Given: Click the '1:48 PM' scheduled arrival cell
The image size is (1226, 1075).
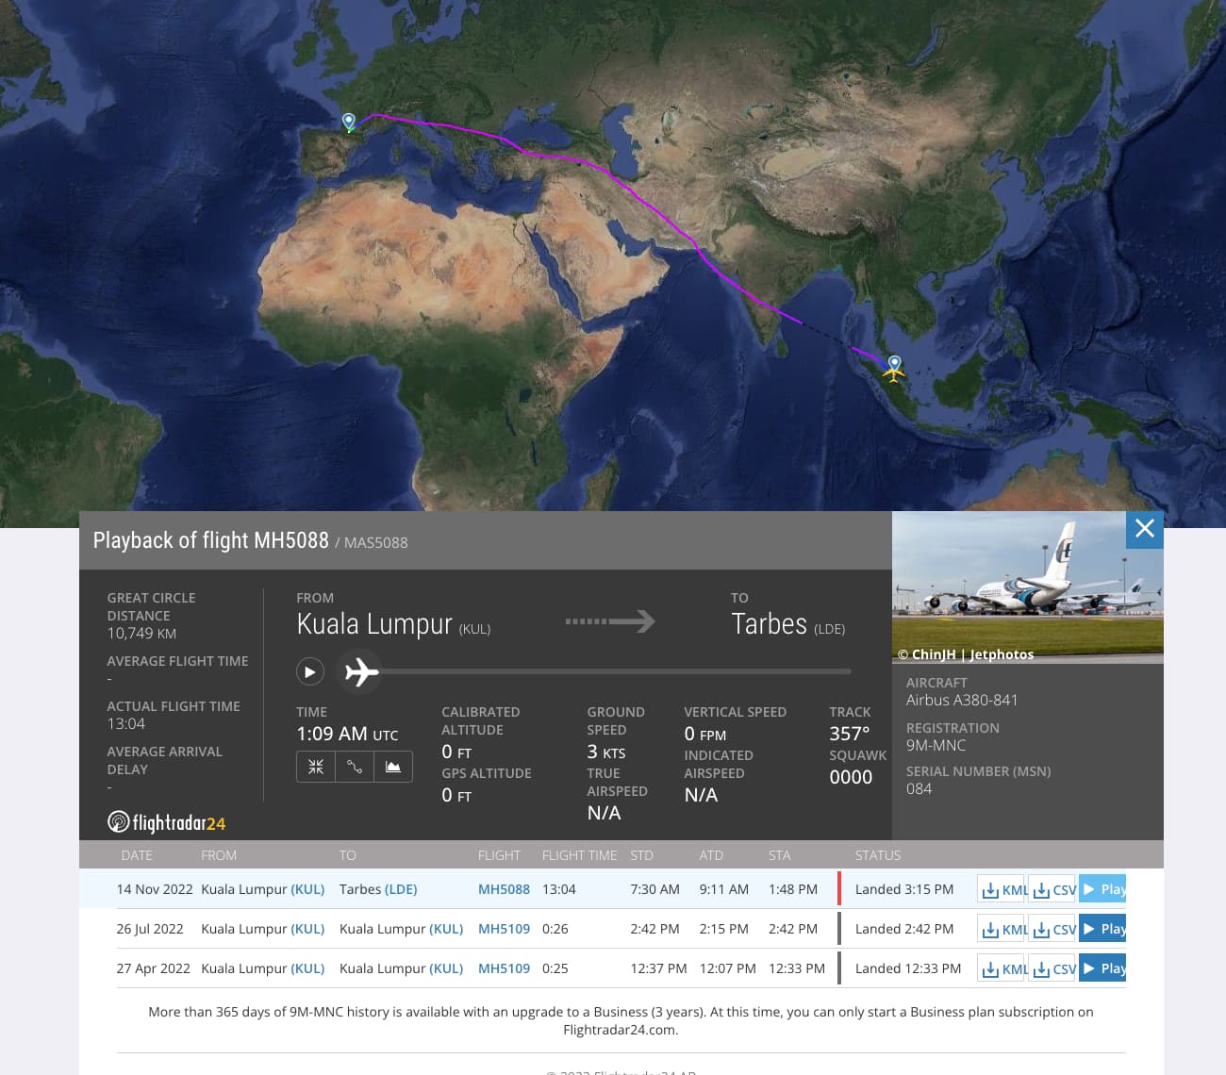Looking at the screenshot, I should tap(793, 889).
